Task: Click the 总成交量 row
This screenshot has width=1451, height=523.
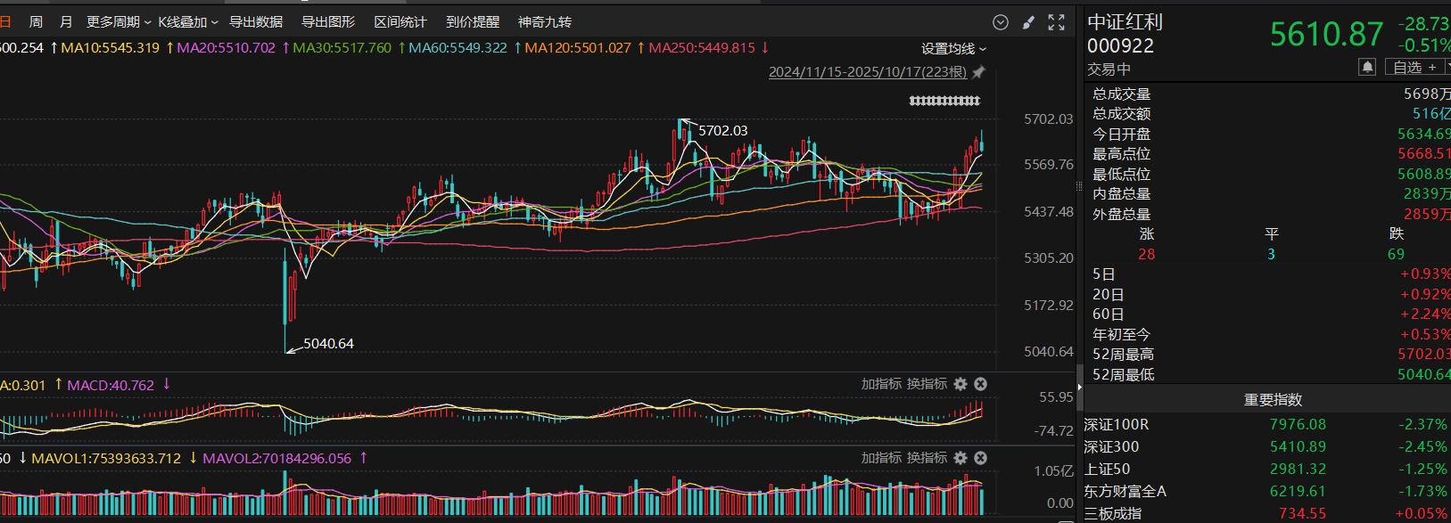Action: point(1267,94)
